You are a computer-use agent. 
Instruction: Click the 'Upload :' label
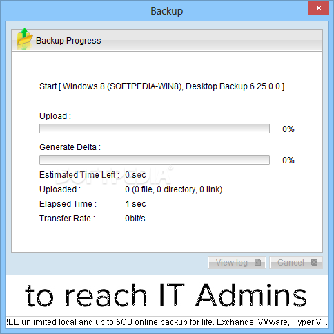pyautogui.click(x=55, y=116)
